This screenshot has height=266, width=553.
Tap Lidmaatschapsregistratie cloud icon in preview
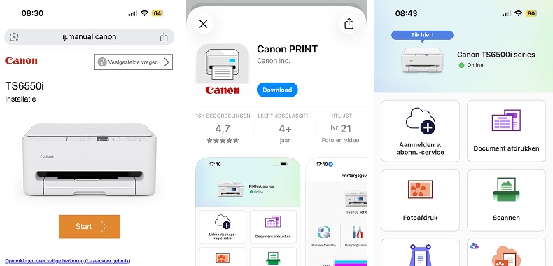click(223, 221)
